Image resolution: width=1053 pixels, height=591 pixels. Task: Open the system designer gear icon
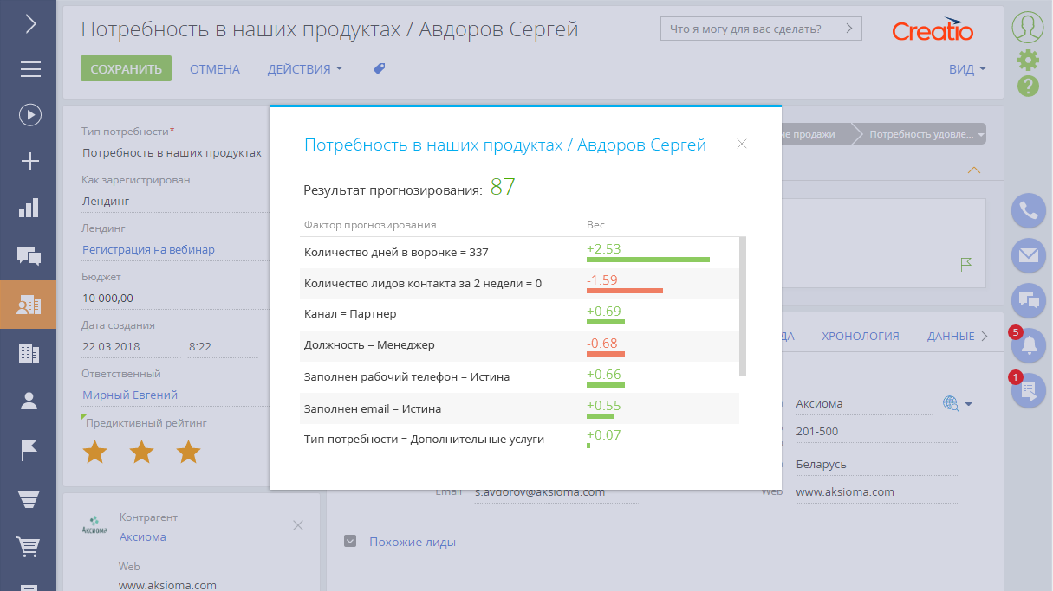[1028, 59]
